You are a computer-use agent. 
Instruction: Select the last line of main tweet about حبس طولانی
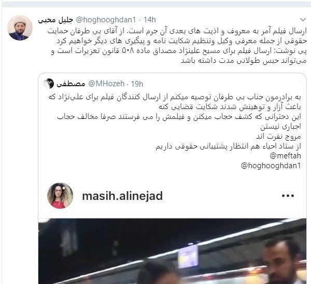point(244,61)
